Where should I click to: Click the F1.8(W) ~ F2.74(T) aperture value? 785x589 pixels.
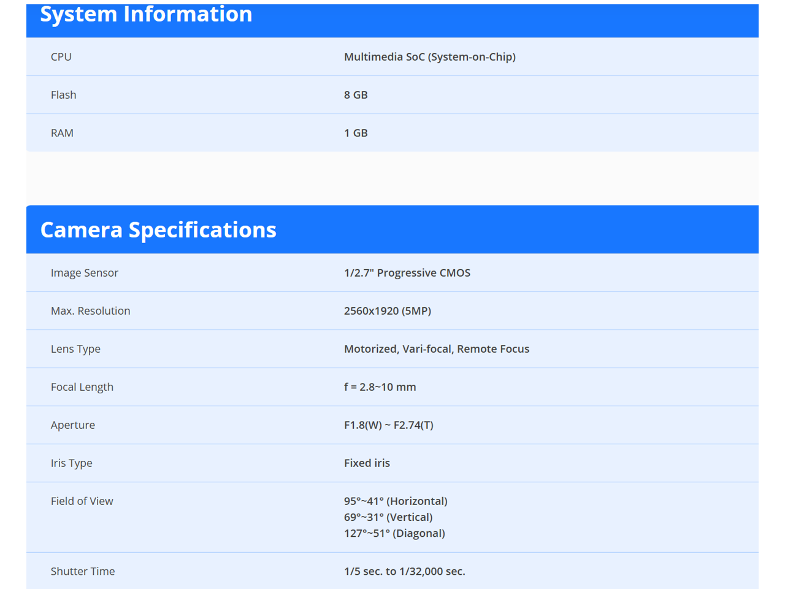point(389,425)
